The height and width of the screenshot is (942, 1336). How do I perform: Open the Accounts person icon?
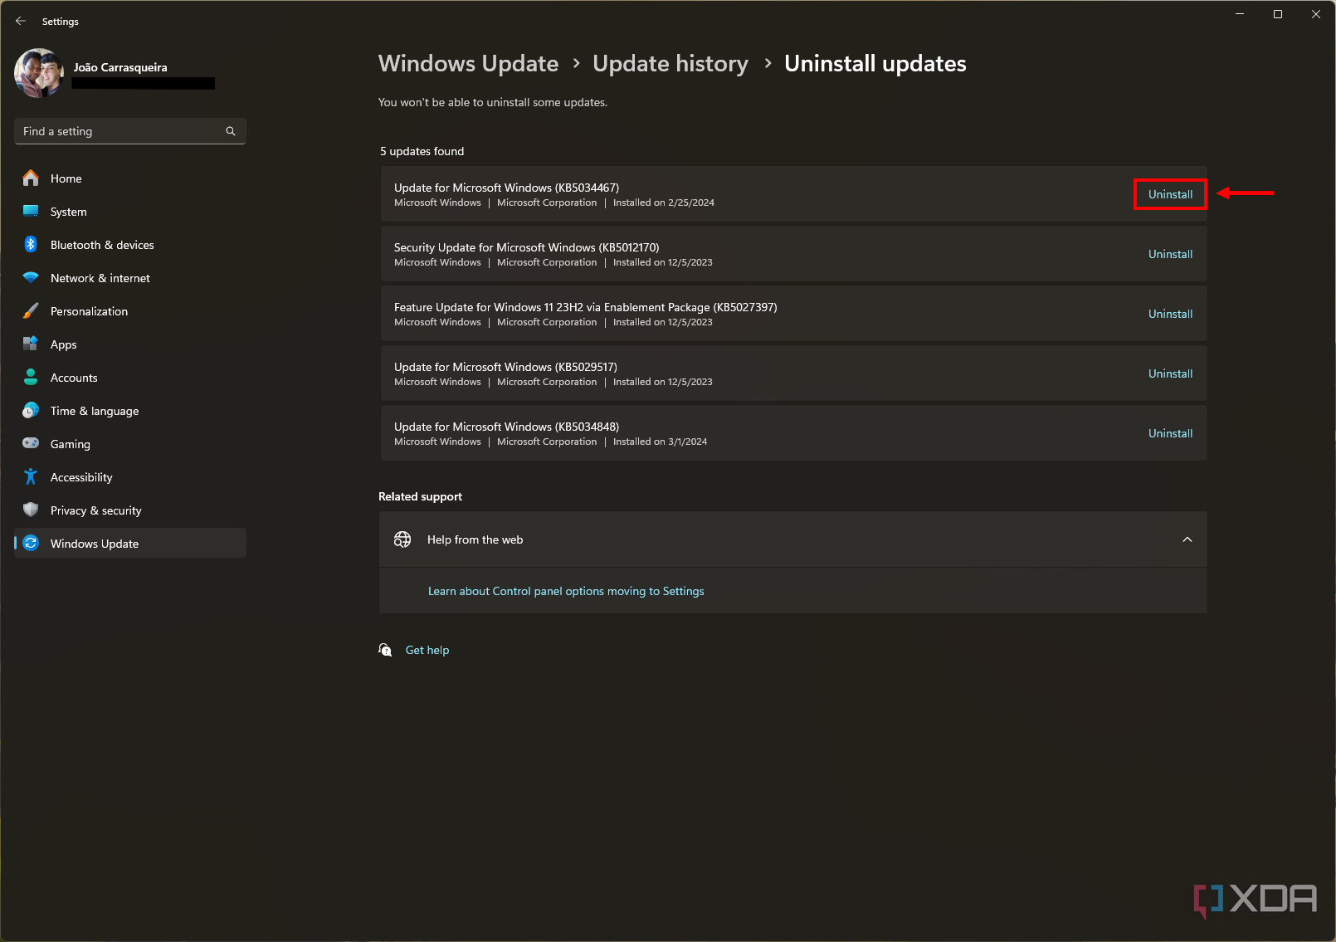pyautogui.click(x=31, y=378)
